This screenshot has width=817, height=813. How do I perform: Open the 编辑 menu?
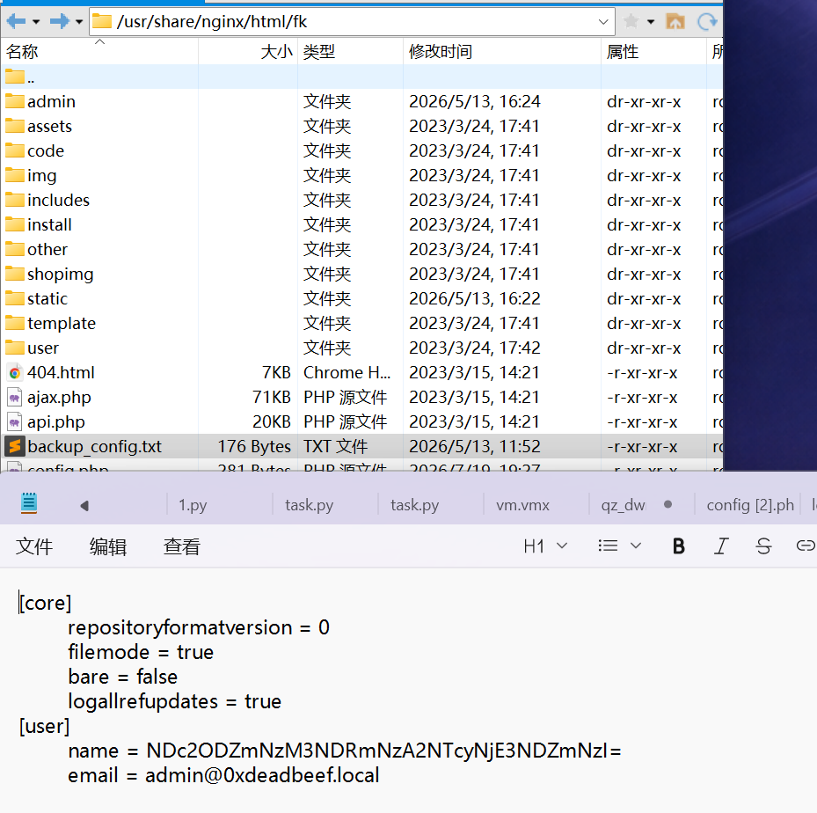point(108,546)
